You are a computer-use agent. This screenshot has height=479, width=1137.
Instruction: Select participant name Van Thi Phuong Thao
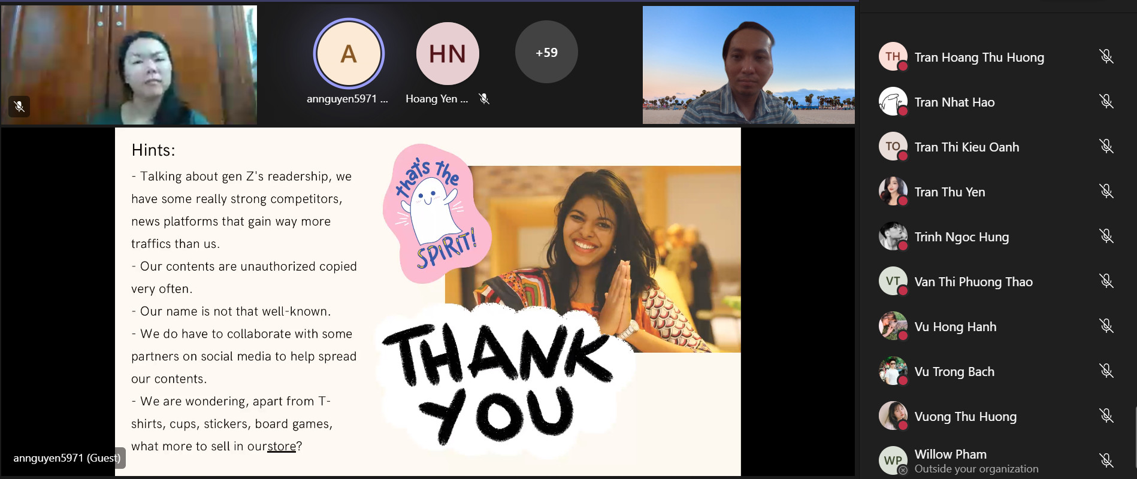(973, 282)
